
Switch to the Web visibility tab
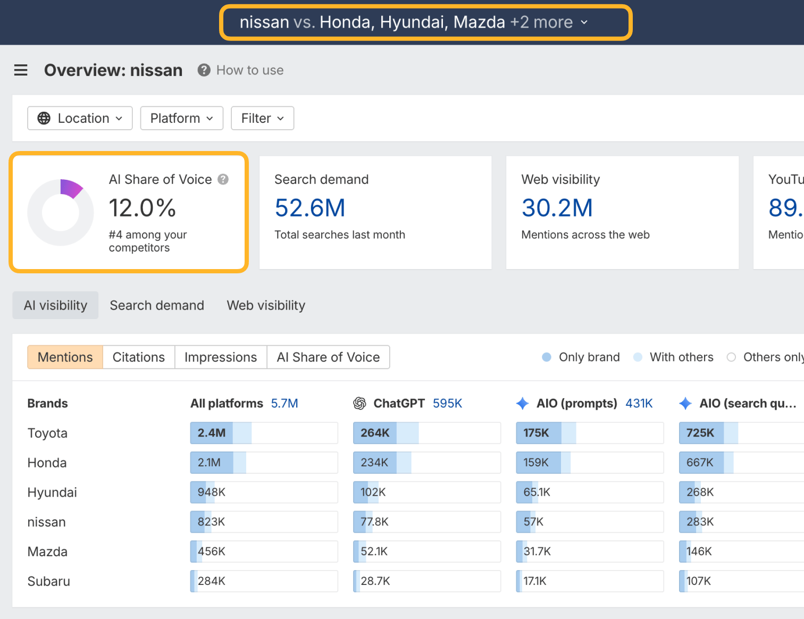click(x=266, y=305)
